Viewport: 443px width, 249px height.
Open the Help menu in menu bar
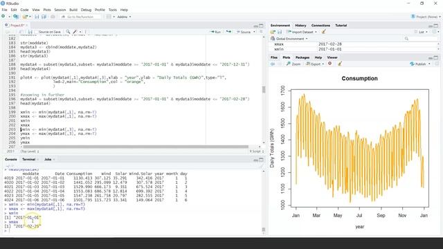pyautogui.click(x=124, y=10)
